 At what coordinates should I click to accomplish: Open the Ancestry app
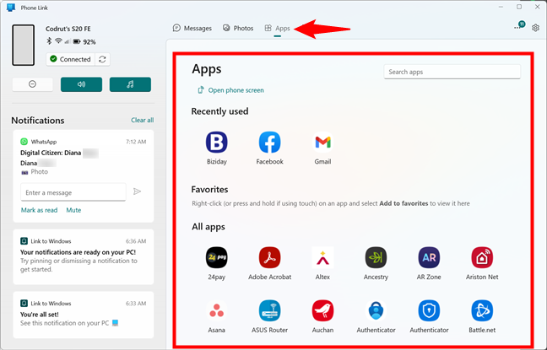pyautogui.click(x=376, y=257)
